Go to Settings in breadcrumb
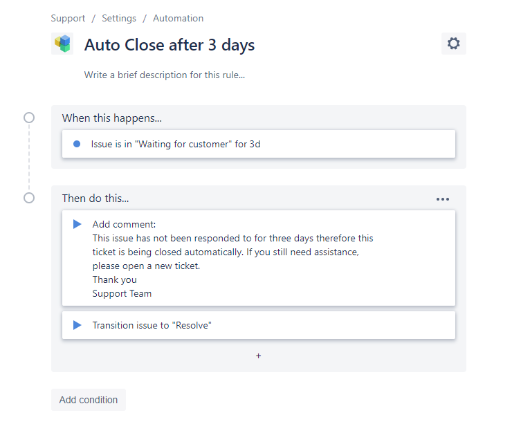 [x=119, y=18]
